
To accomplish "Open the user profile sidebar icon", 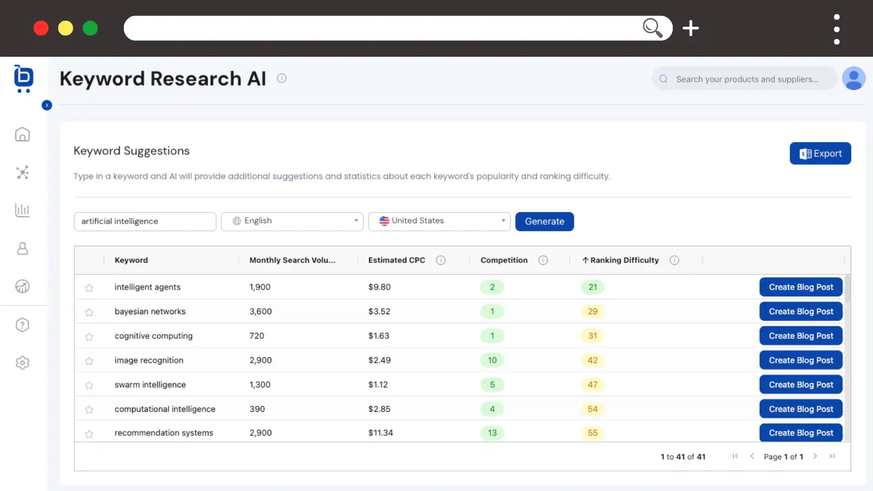I will [x=22, y=249].
